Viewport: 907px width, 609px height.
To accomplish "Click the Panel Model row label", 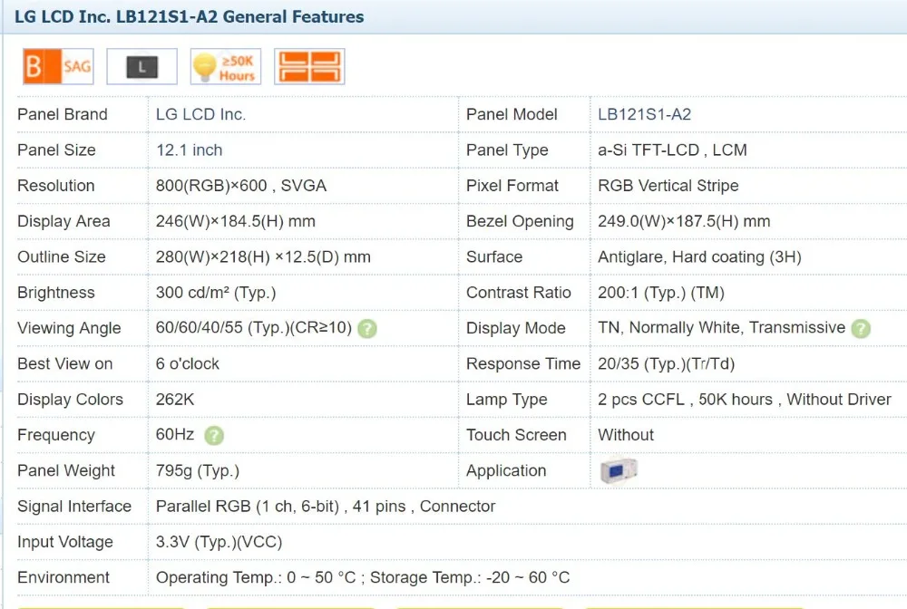I will [x=512, y=114].
